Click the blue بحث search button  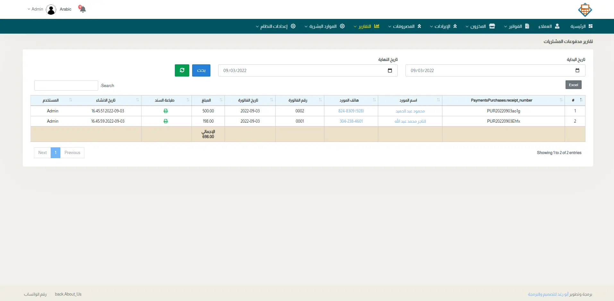click(201, 70)
